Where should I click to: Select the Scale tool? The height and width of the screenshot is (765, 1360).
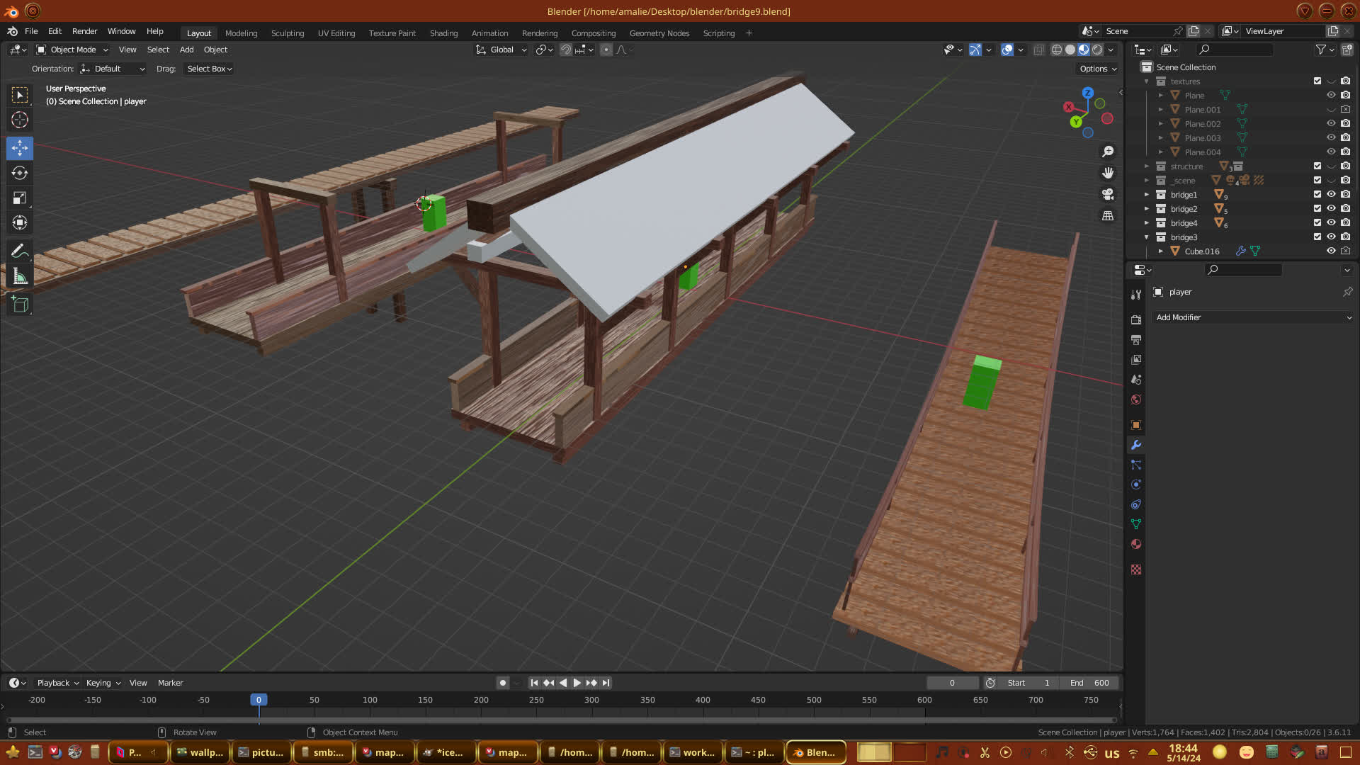(20, 198)
